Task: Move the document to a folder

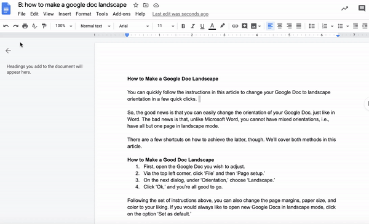Action: coord(146,5)
